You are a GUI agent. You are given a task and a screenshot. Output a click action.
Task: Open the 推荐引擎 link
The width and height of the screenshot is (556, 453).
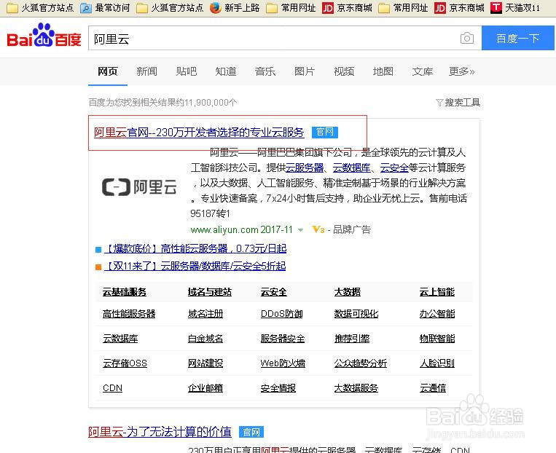click(352, 339)
